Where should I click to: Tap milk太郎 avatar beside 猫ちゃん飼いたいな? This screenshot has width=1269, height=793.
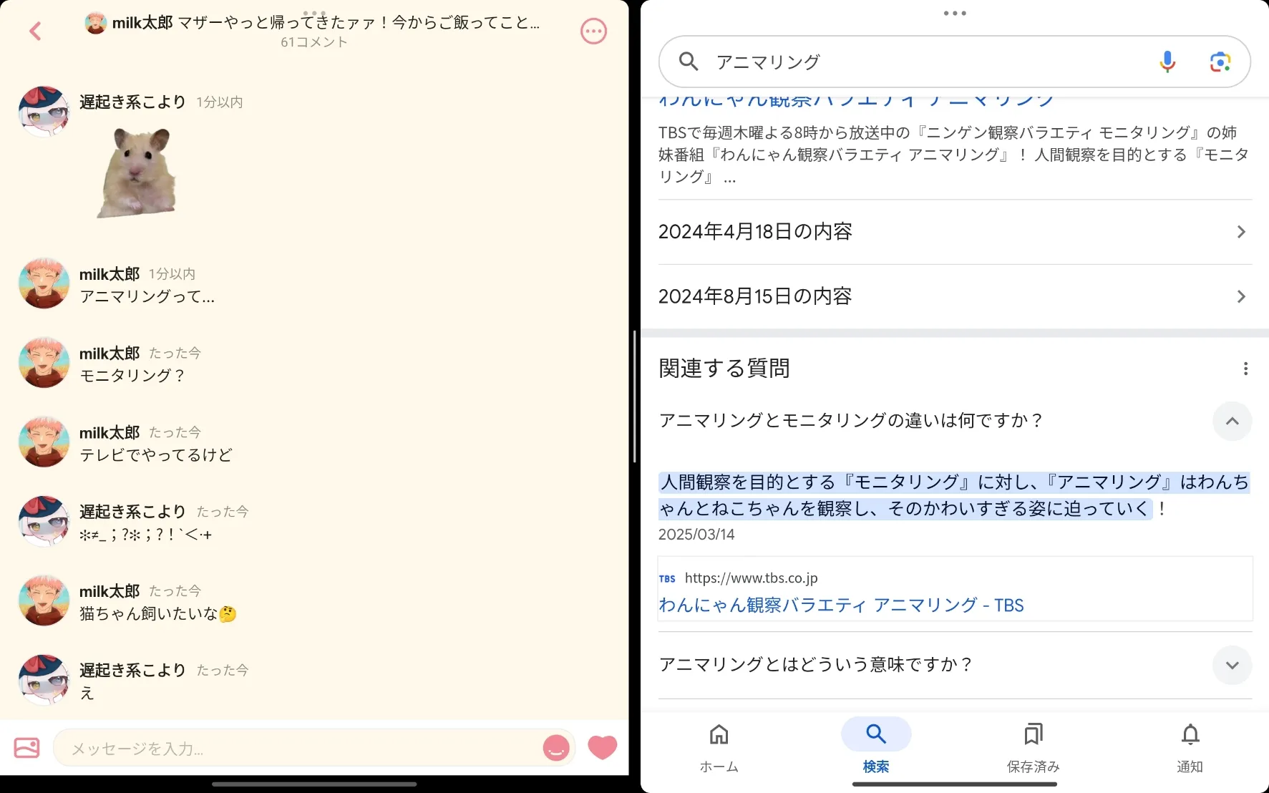(x=44, y=600)
